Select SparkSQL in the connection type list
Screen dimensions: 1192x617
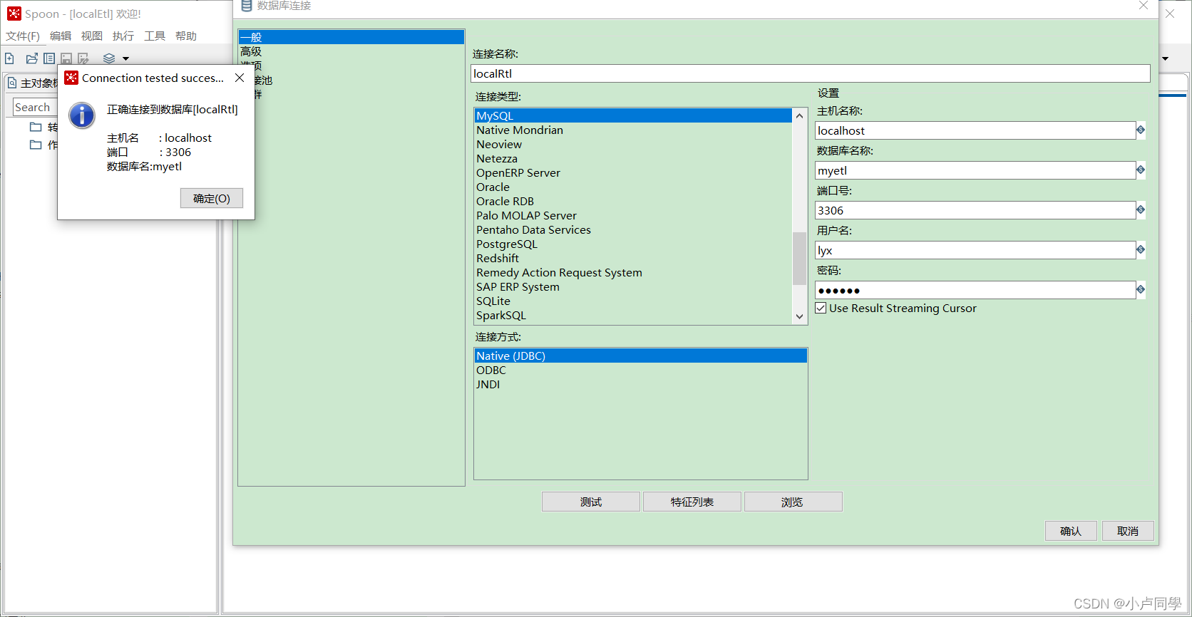(x=633, y=315)
